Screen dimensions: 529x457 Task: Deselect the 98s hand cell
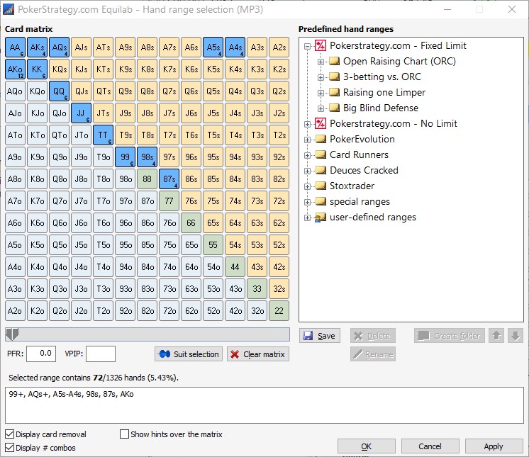tap(147, 157)
